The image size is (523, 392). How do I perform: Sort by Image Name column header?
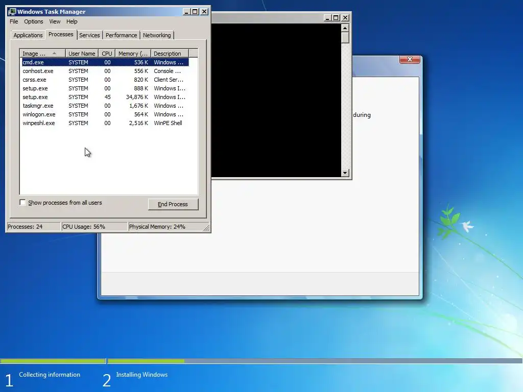(43, 53)
